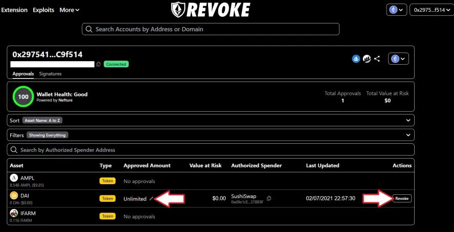This screenshot has height=232, width=454.
Task: Click the 0x297541...C9f514 address heading
Action: [x=48, y=55]
